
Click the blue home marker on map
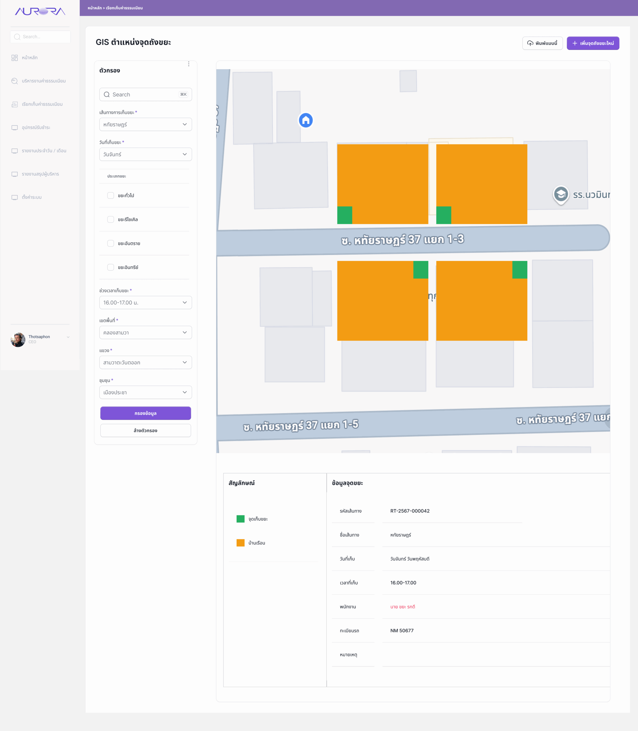[305, 120]
